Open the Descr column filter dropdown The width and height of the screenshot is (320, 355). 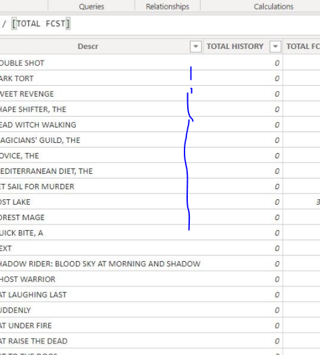point(196,46)
